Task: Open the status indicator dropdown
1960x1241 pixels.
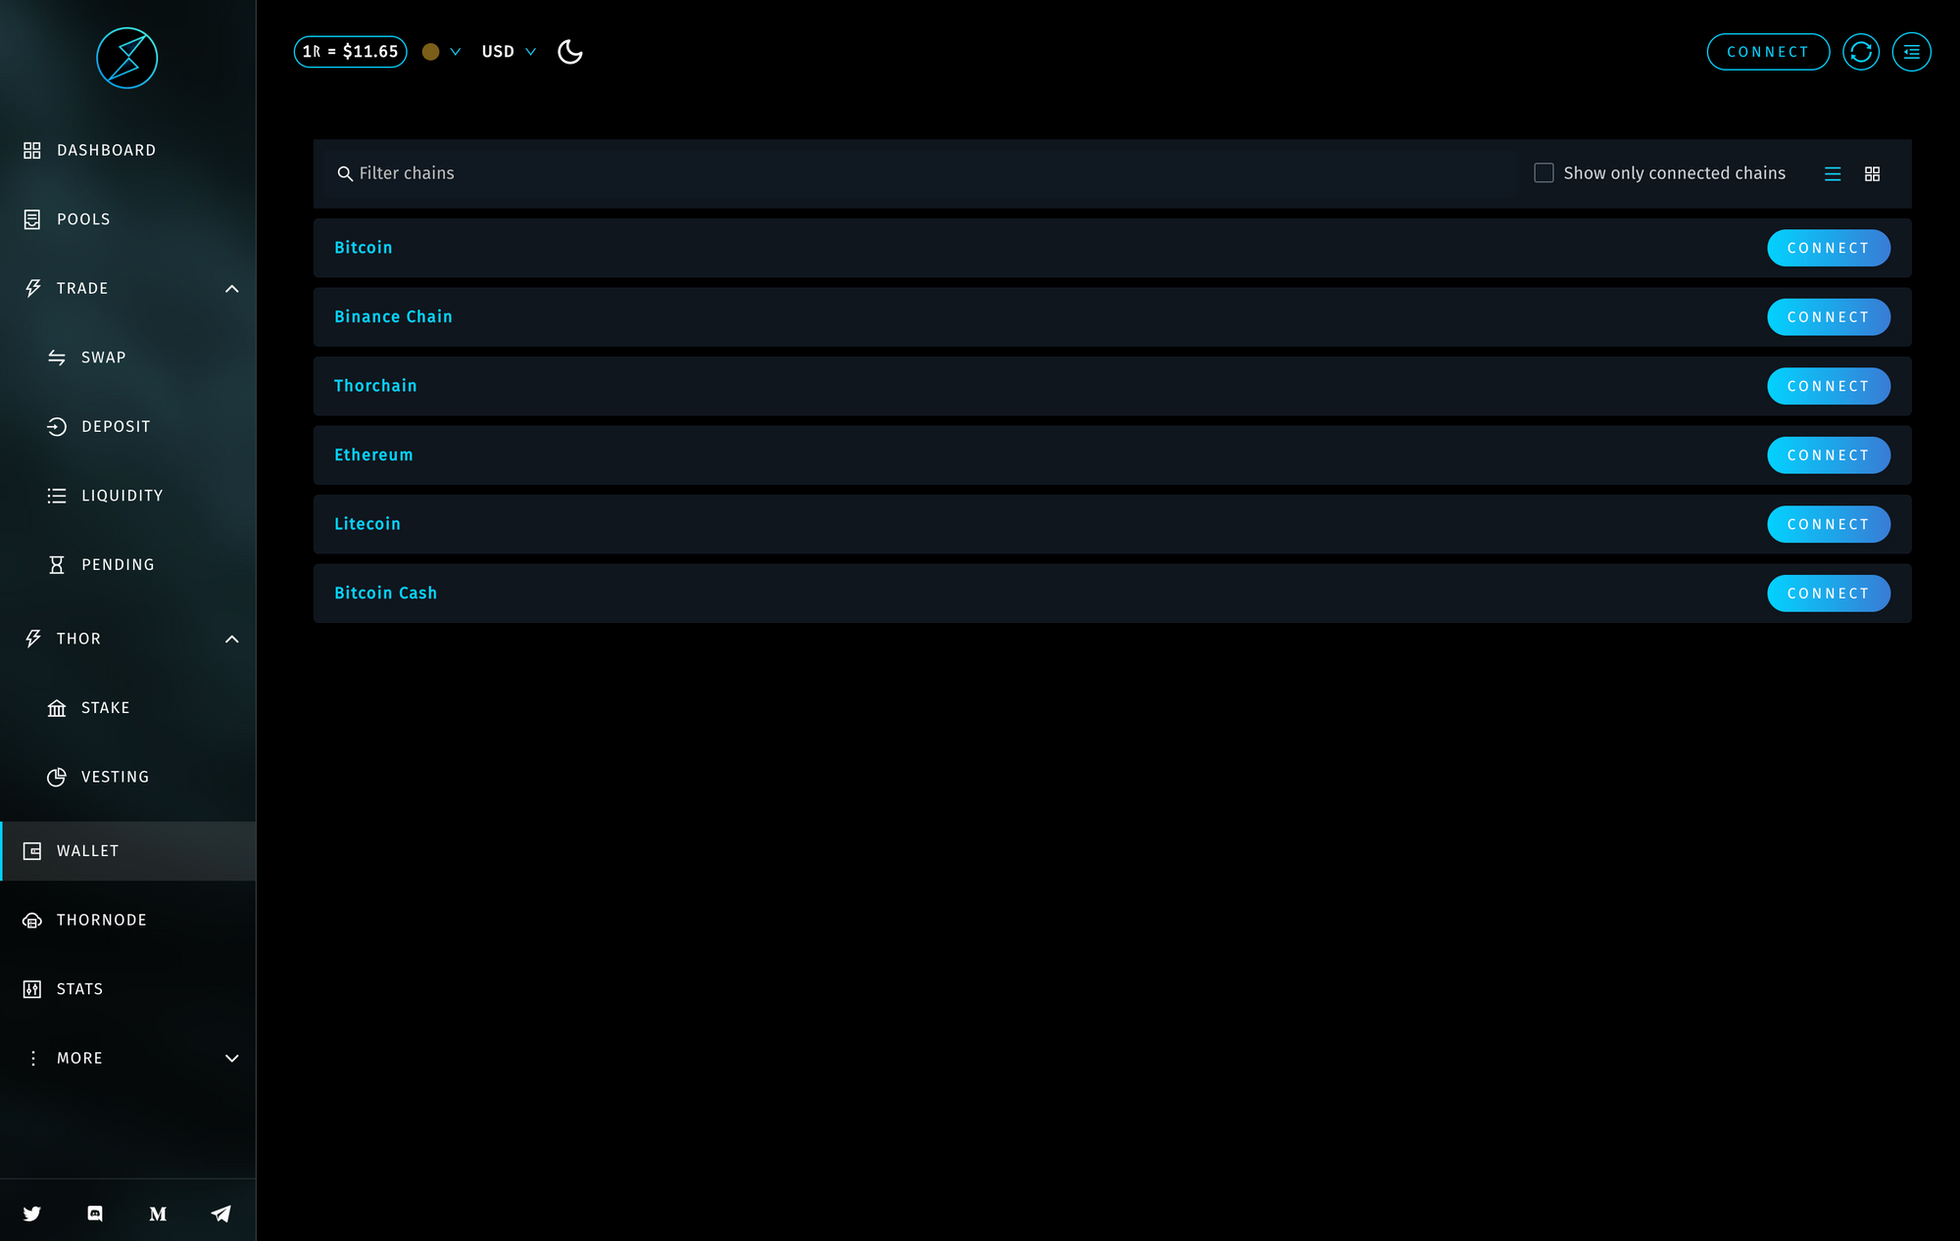Action: (441, 52)
